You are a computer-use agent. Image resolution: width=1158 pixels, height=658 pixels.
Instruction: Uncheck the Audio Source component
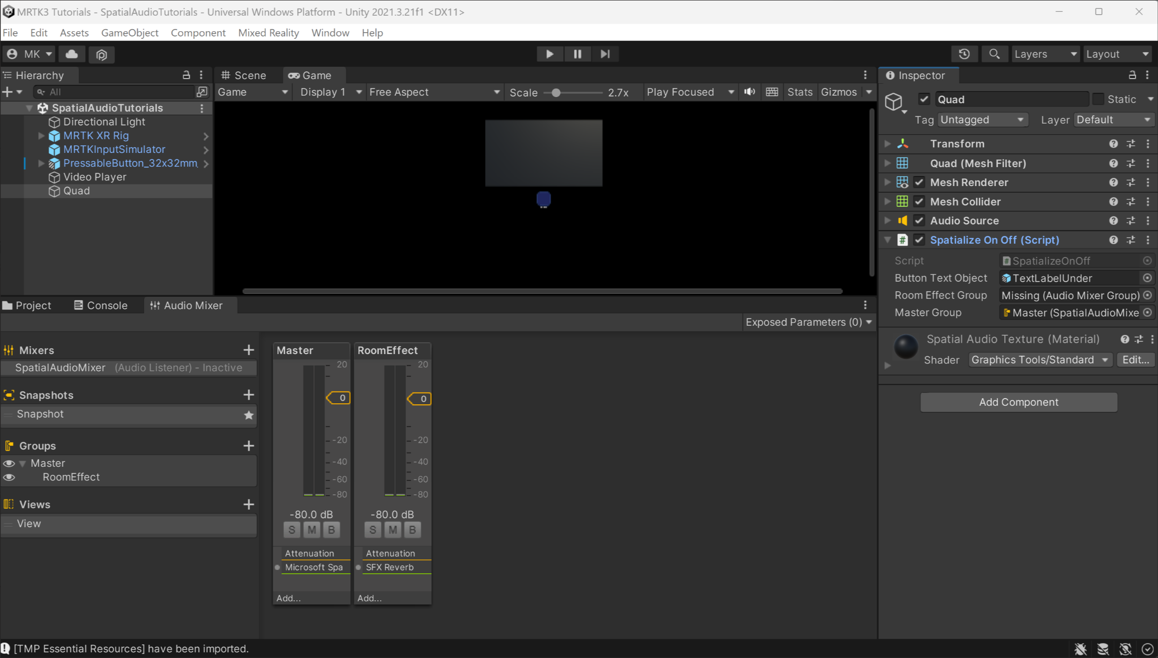(919, 220)
